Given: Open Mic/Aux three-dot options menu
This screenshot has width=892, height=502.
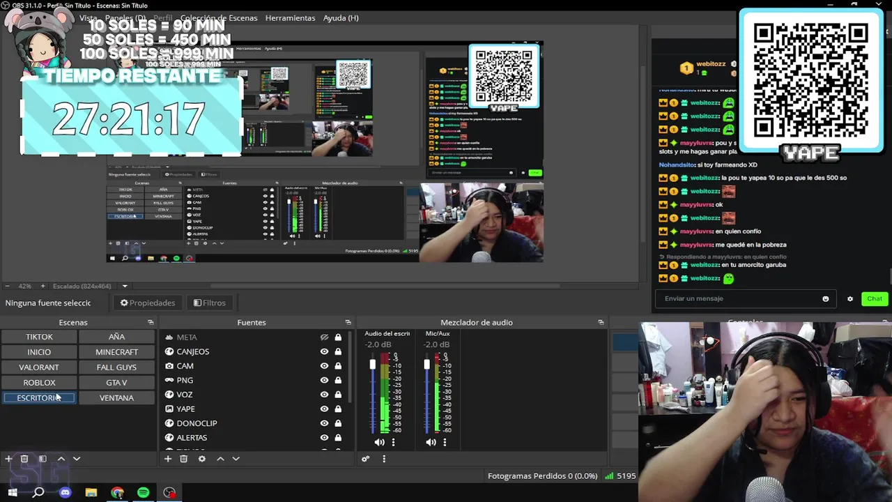Looking at the screenshot, I should pyautogui.click(x=445, y=442).
